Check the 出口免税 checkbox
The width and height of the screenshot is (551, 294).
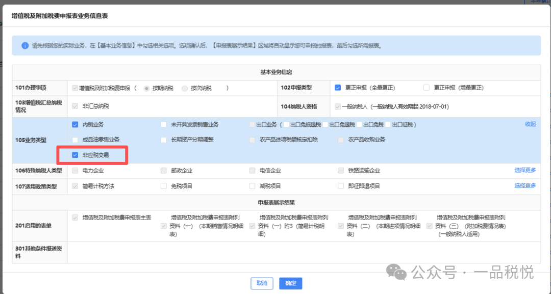[x=359, y=124]
